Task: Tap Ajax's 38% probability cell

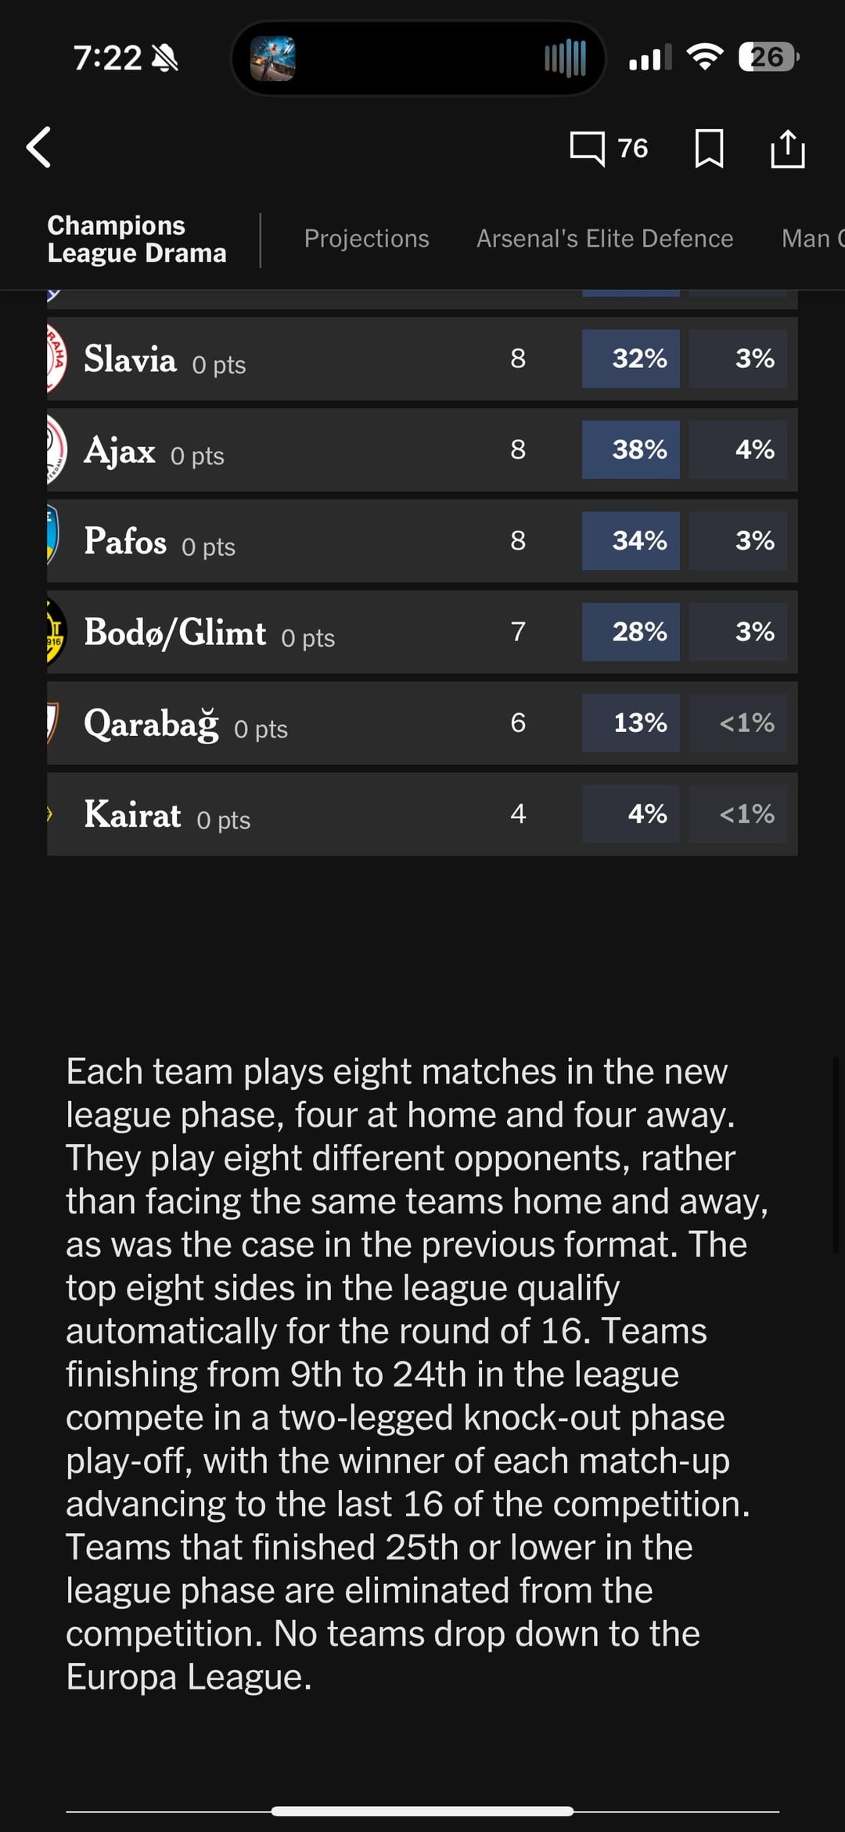Action: click(631, 449)
